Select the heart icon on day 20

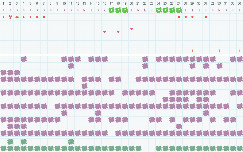(132, 29)
